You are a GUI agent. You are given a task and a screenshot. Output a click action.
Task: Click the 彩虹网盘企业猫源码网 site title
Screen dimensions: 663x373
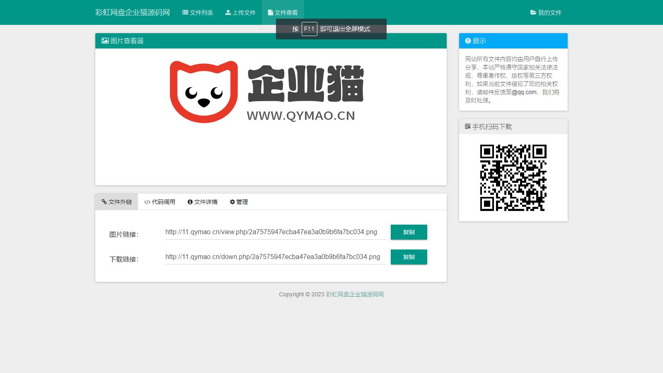click(x=133, y=12)
